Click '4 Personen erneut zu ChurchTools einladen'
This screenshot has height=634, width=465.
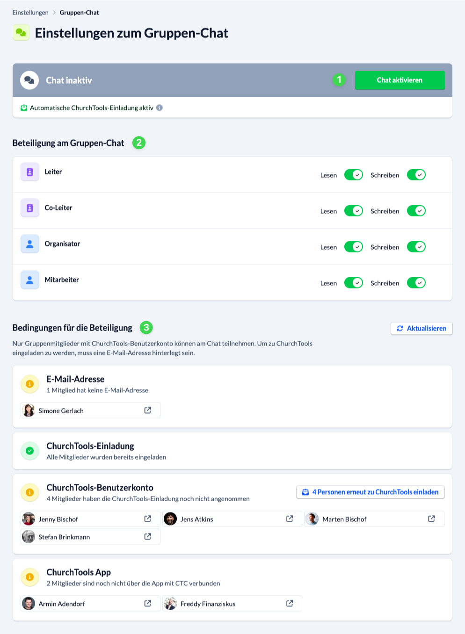370,492
